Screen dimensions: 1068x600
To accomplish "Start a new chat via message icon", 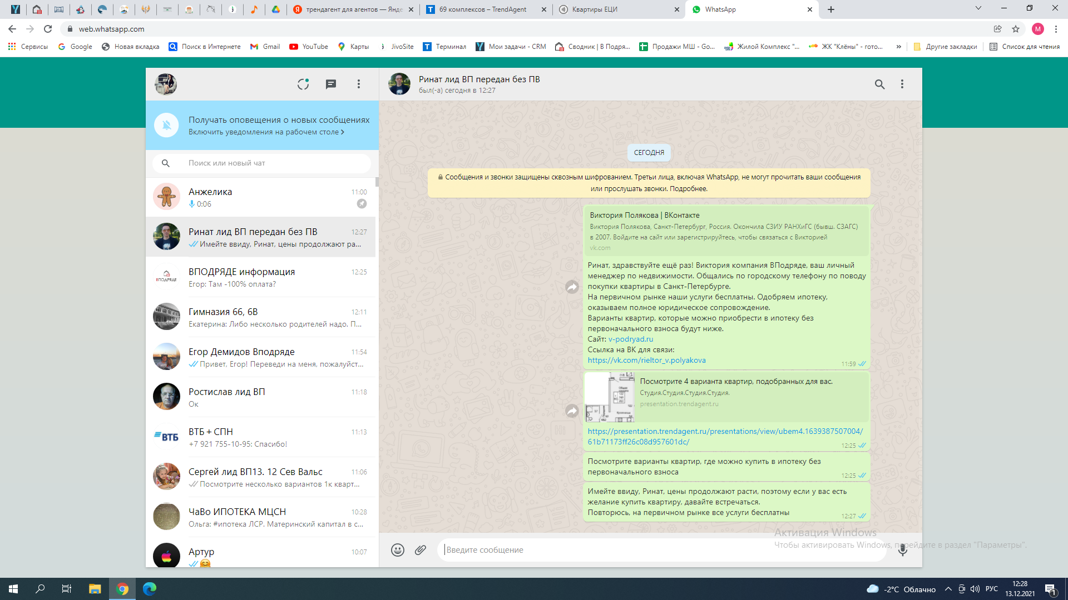I will click(331, 84).
